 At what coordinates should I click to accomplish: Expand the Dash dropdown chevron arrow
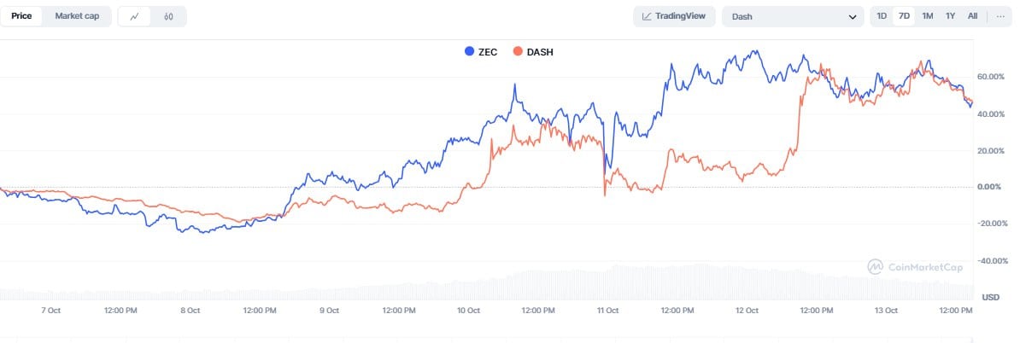point(852,17)
